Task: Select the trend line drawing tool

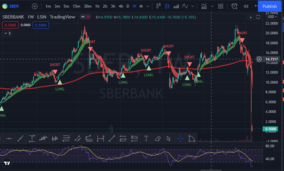Action: (20, 139)
